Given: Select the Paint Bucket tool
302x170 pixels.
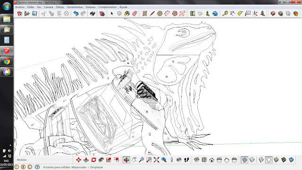Looking at the screenshot, I should pos(127,14).
